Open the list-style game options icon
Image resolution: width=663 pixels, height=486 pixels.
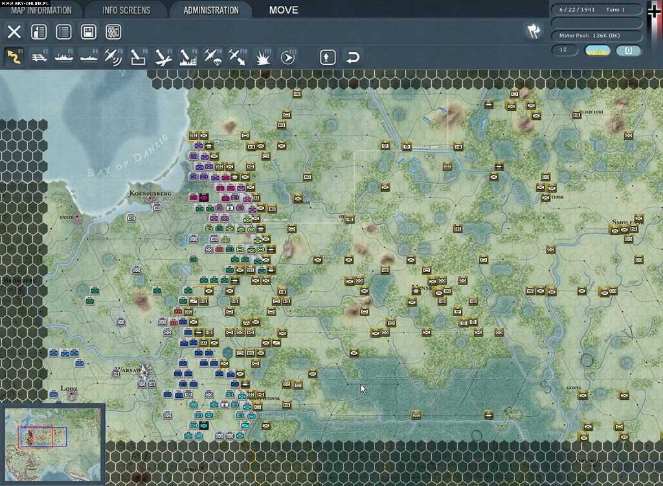[x=64, y=32]
